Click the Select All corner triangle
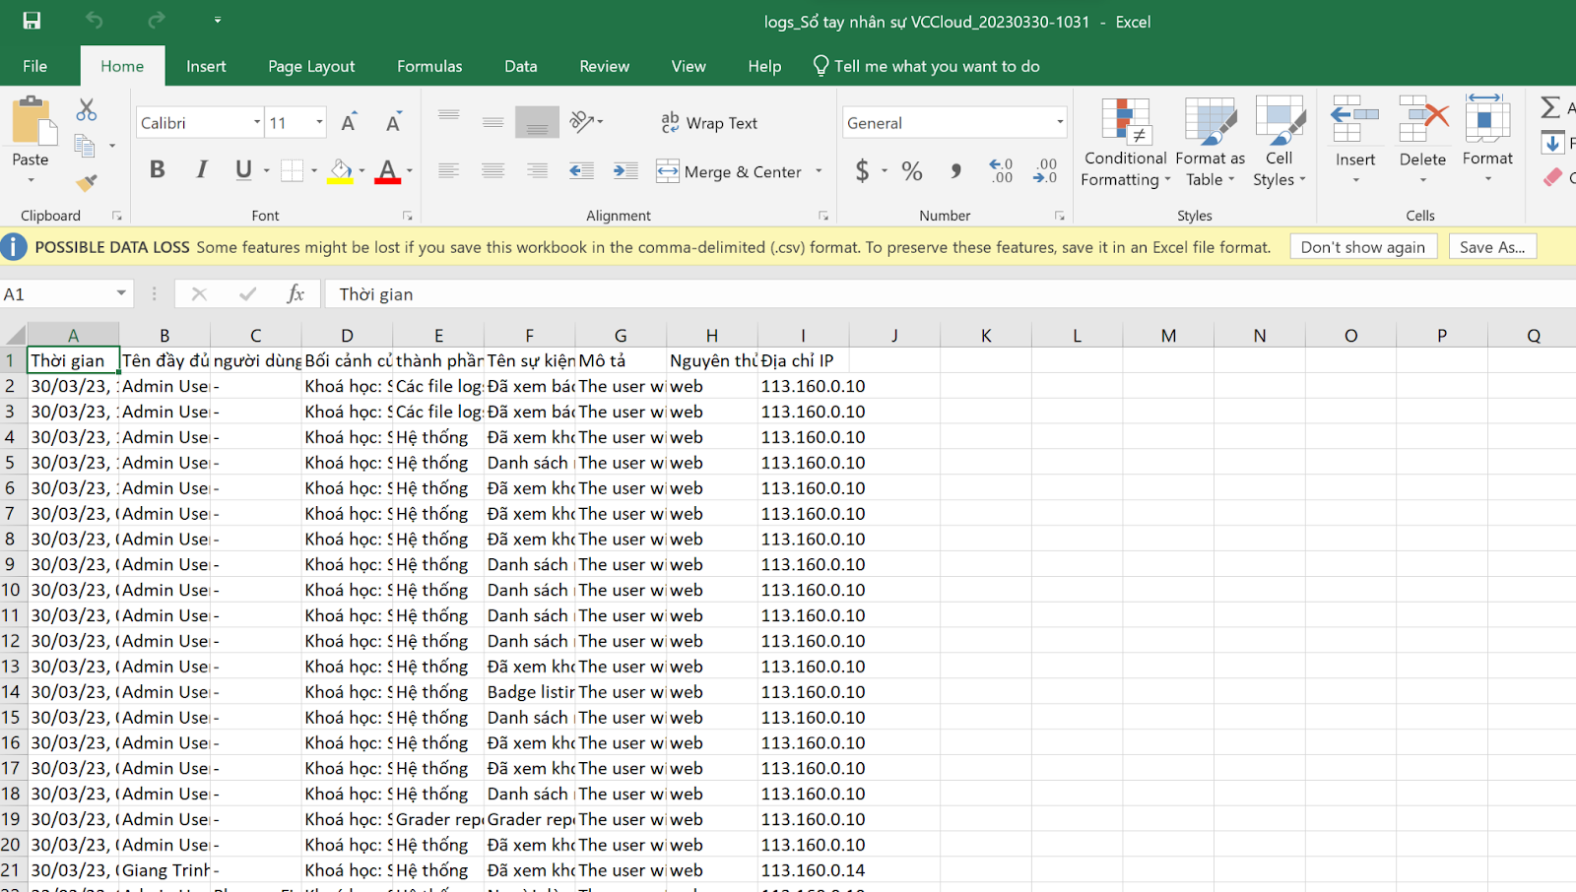The image size is (1576, 892). click(x=14, y=336)
